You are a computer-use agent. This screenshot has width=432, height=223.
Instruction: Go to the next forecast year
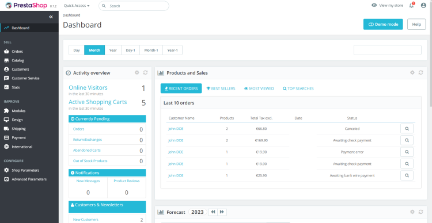pos(222,212)
